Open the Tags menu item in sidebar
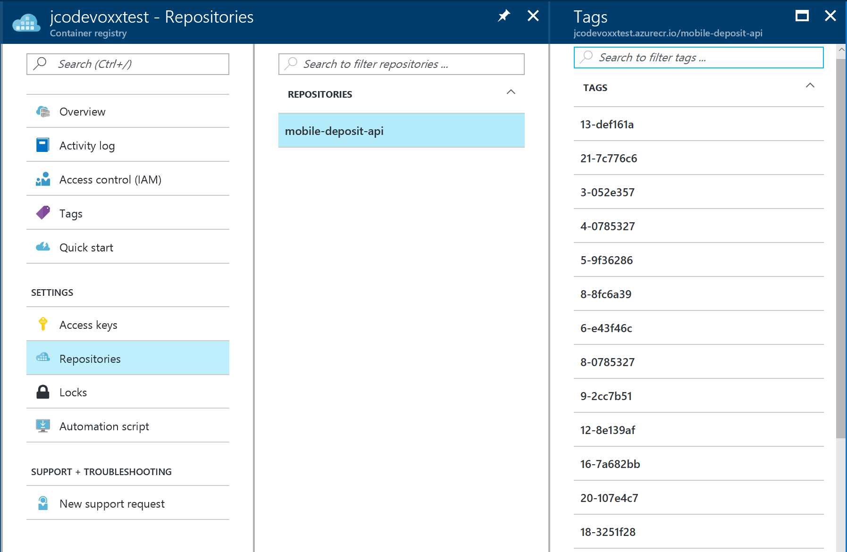The height and width of the screenshot is (552, 847). (x=128, y=214)
